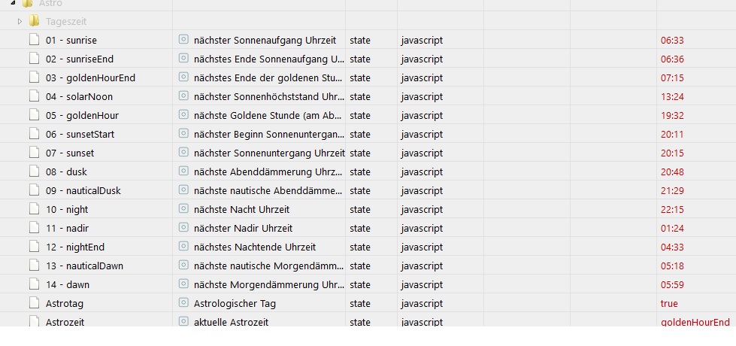This screenshot has width=736, height=346.
Task: Expand the Tageszeit folder arrow
Action: pyautogui.click(x=20, y=21)
